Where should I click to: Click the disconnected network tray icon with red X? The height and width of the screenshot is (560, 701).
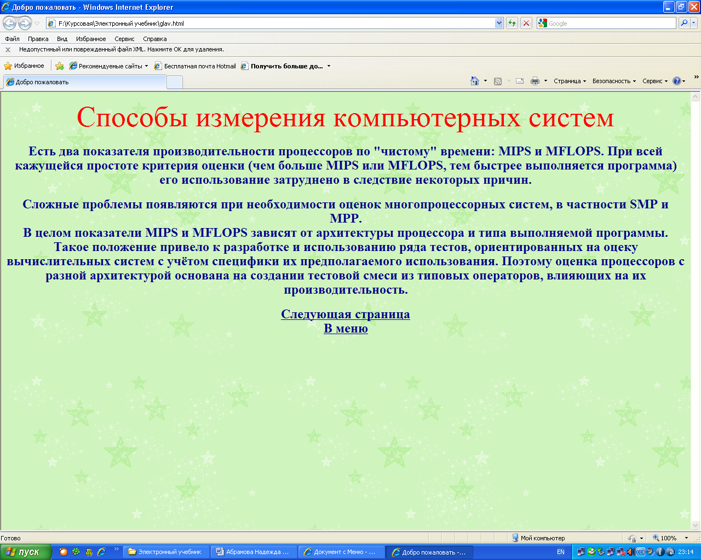click(x=620, y=552)
